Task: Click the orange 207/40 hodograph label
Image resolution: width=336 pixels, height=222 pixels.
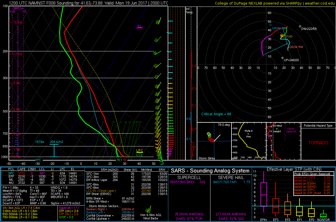Action: [288, 36]
